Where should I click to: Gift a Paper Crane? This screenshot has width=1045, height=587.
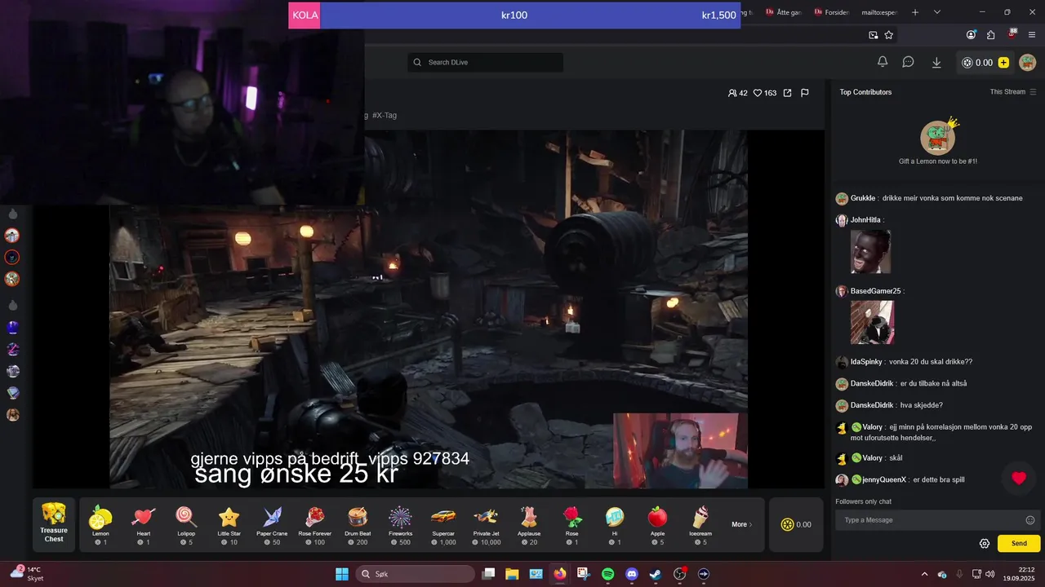tap(272, 525)
